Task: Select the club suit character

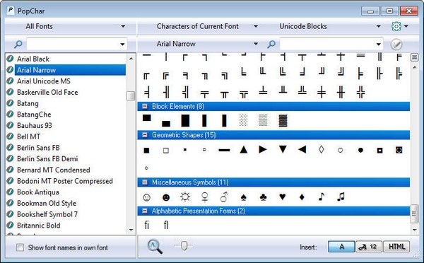Action: [x=263, y=197]
